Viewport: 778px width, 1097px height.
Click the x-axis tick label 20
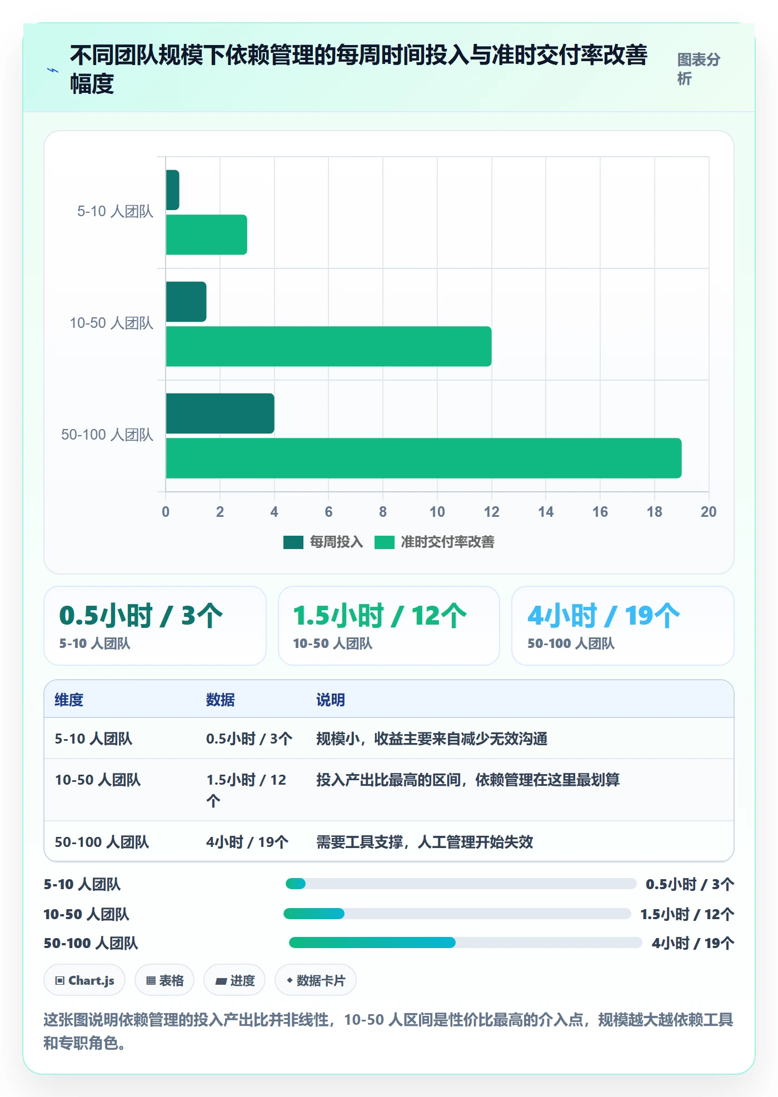pos(709,512)
